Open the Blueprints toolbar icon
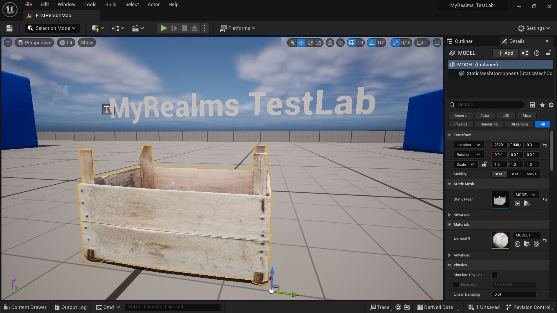Image resolution: width=557 pixels, height=313 pixels. click(x=117, y=28)
